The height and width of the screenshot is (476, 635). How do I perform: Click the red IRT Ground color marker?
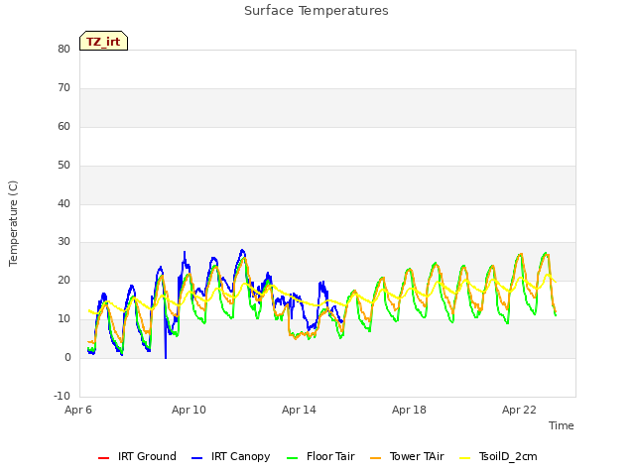click(103, 458)
